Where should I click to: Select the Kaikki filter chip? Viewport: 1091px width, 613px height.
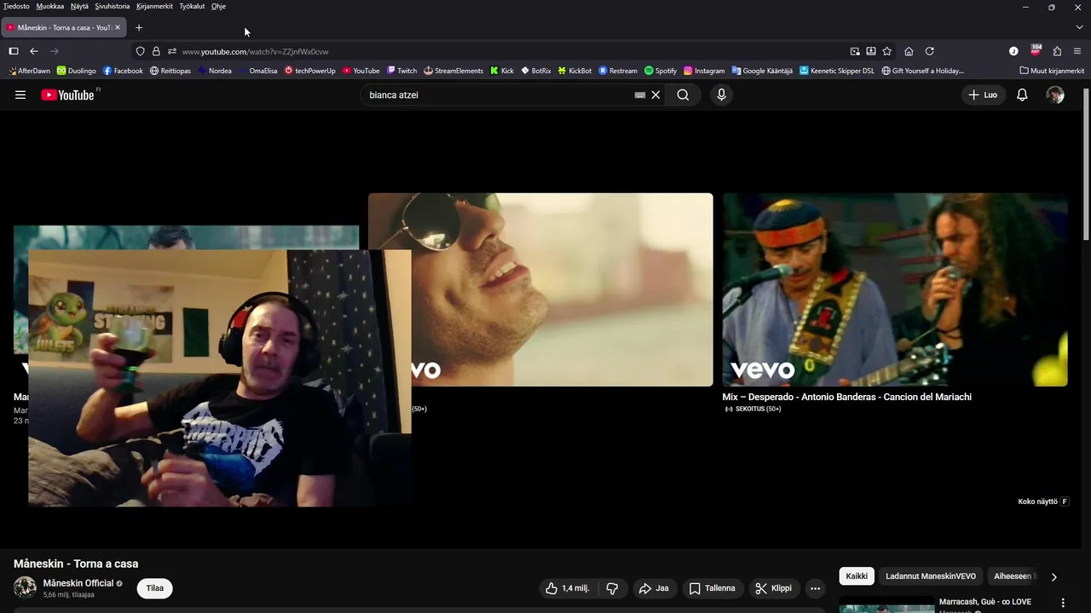857,576
